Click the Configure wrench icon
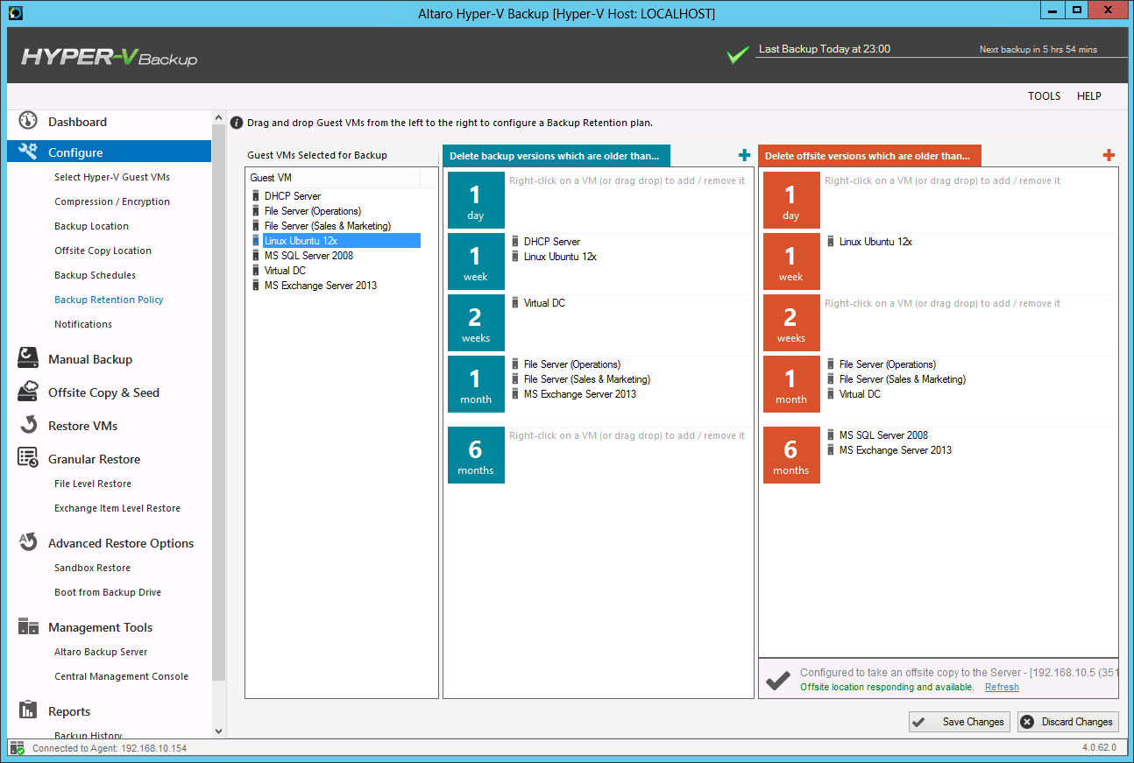This screenshot has height=763, width=1134. coord(28,152)
